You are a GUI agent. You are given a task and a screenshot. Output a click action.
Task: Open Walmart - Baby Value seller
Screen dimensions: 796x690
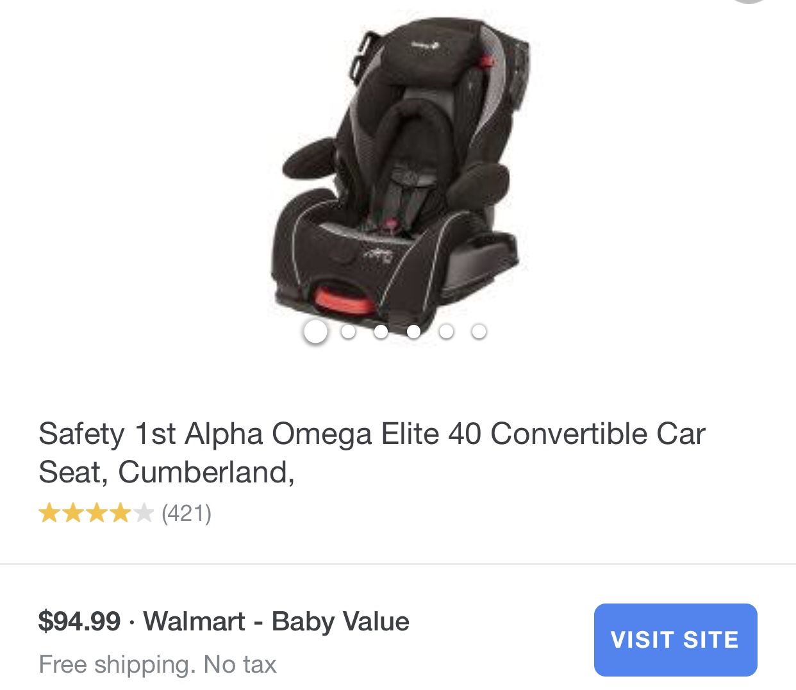pyautogui.click(x=276, y=621)
